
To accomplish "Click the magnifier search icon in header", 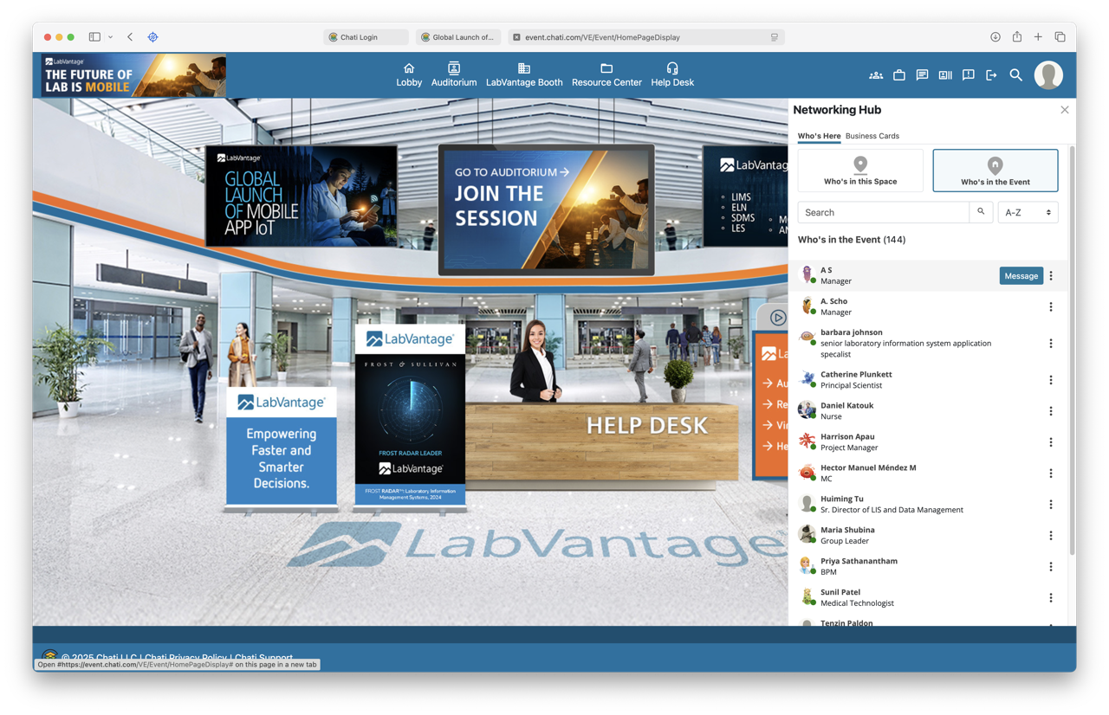I will [x=1015, y=75].
